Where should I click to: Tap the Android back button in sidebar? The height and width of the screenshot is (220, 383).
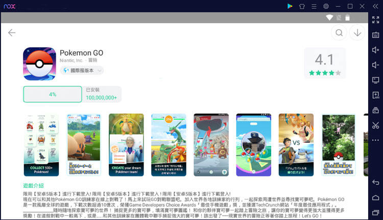click(375, 182)
